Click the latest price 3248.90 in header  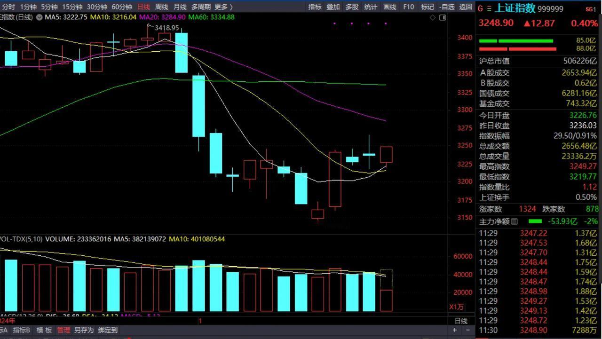[x=496, y=23]
